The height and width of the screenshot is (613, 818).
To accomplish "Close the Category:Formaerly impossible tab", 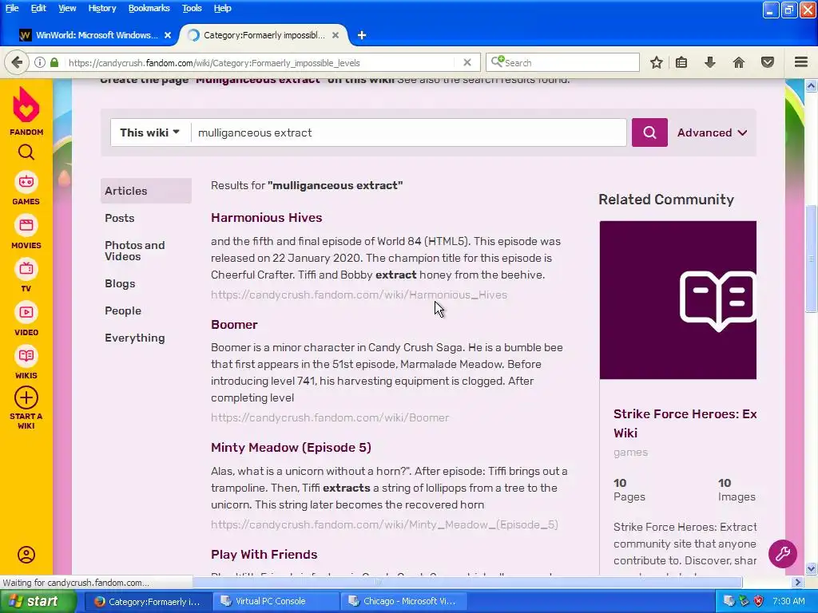I will pos(336,35).
